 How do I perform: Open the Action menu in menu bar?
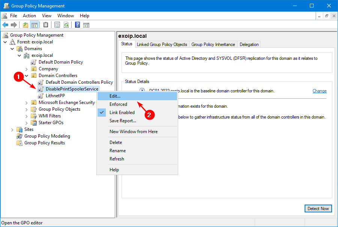point(29,16)
